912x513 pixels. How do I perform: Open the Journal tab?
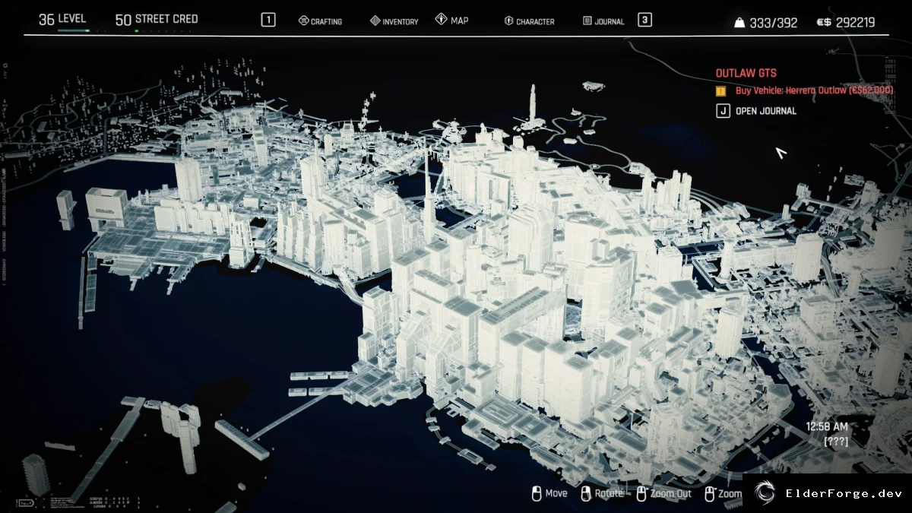click(x=603, y=21)
